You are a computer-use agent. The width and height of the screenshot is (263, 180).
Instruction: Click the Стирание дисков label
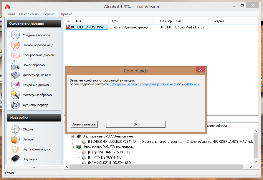36,85
